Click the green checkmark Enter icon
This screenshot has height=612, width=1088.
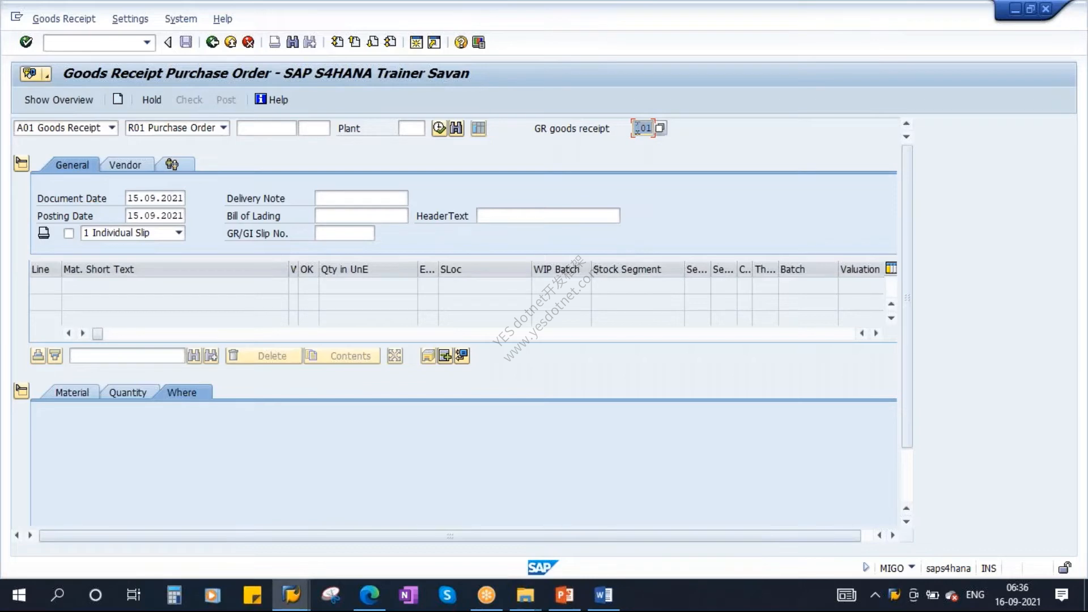pos(26,42)
